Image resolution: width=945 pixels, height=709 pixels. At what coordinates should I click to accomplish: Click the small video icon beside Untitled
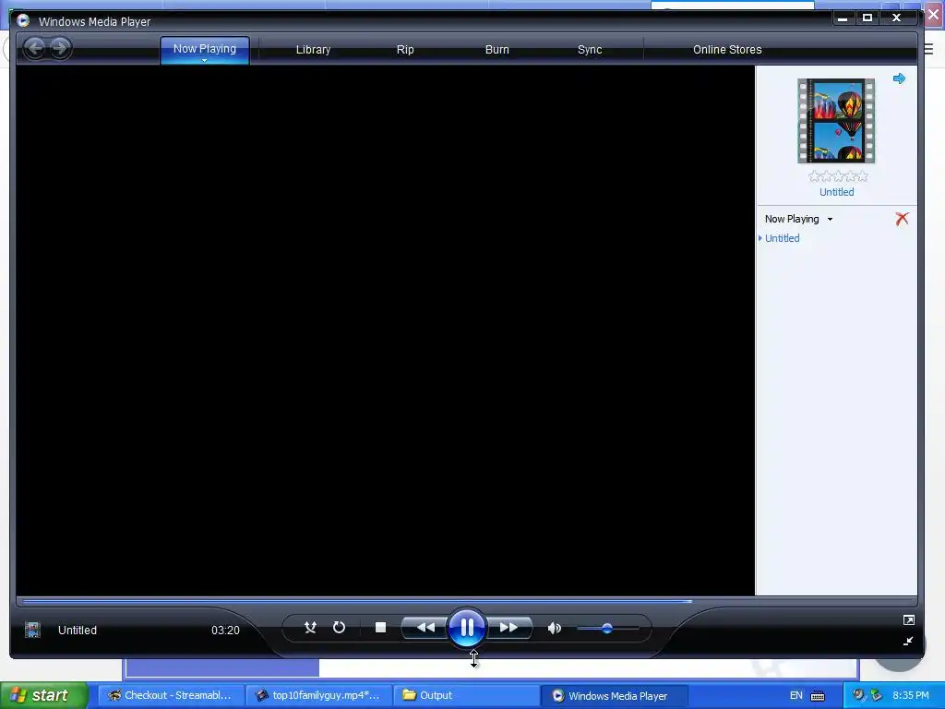32,630
